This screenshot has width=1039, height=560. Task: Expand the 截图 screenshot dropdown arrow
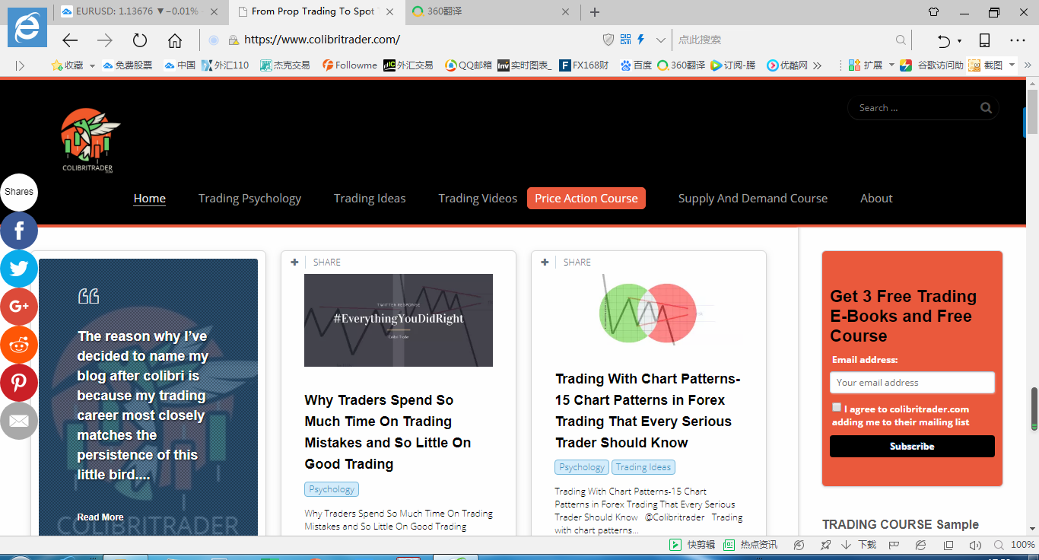(x=1012, y=65)
